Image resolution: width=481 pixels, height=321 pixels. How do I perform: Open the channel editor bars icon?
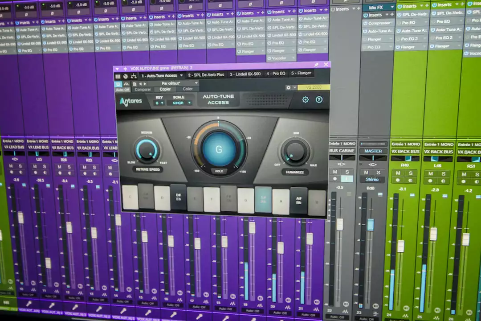click(x=118, y=76)
